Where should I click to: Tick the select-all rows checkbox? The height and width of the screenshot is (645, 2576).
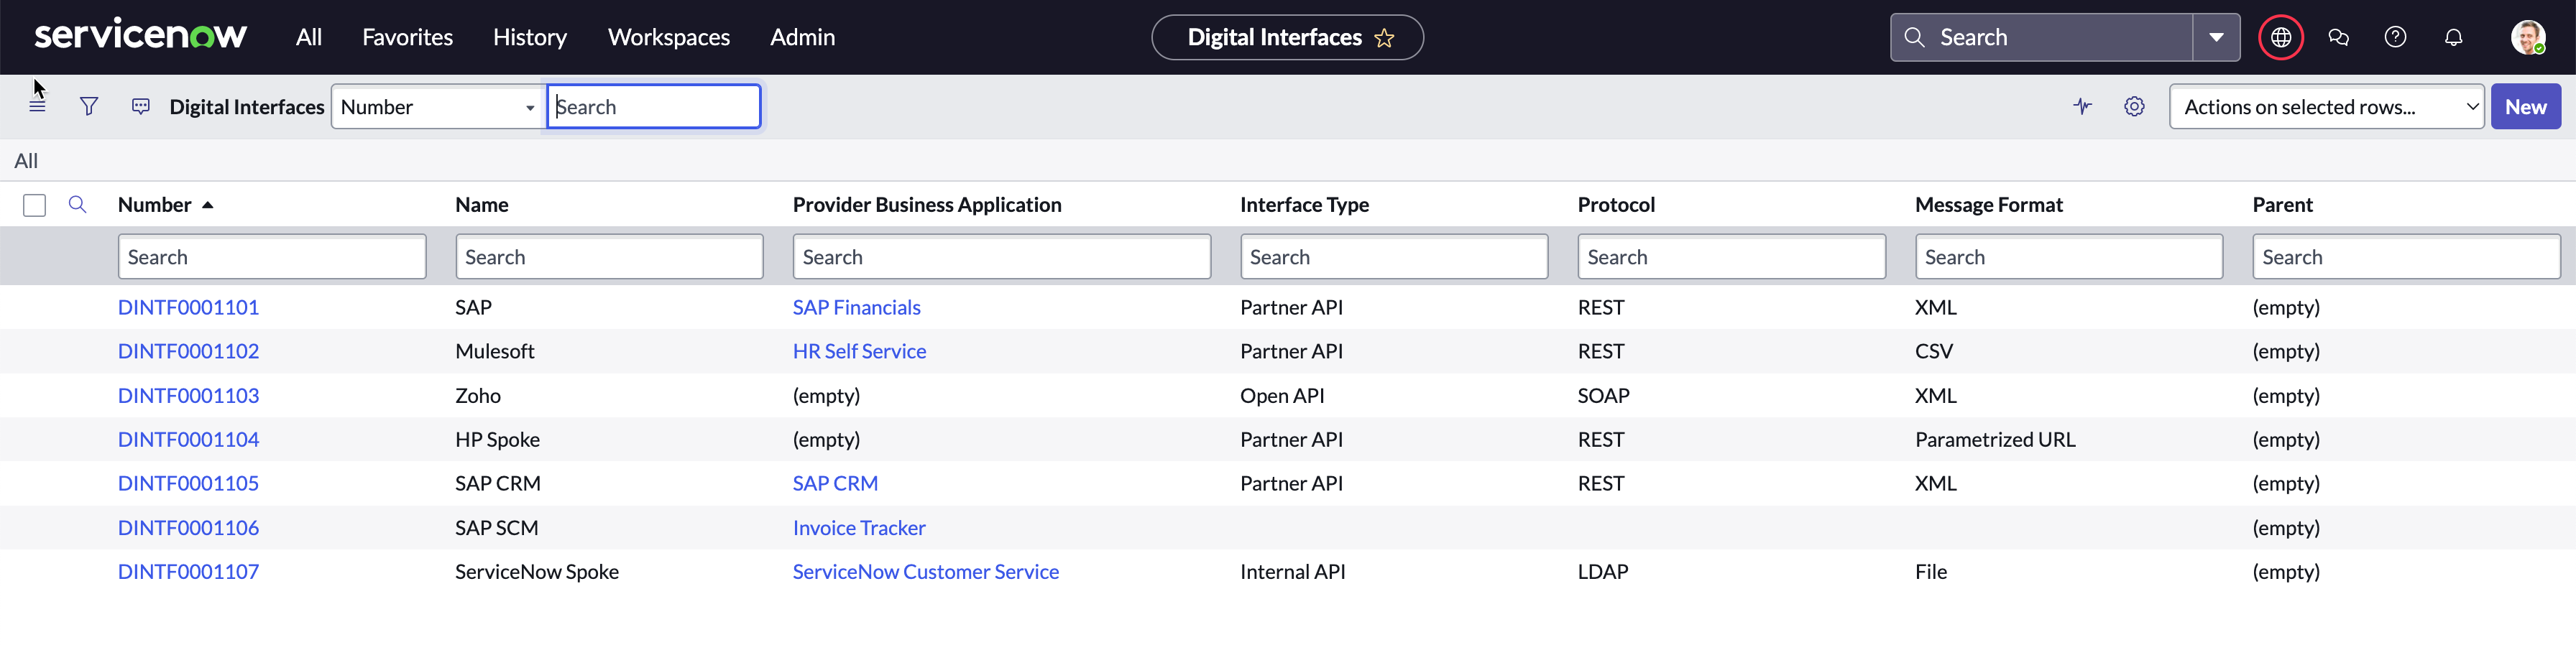pos(34,205)
